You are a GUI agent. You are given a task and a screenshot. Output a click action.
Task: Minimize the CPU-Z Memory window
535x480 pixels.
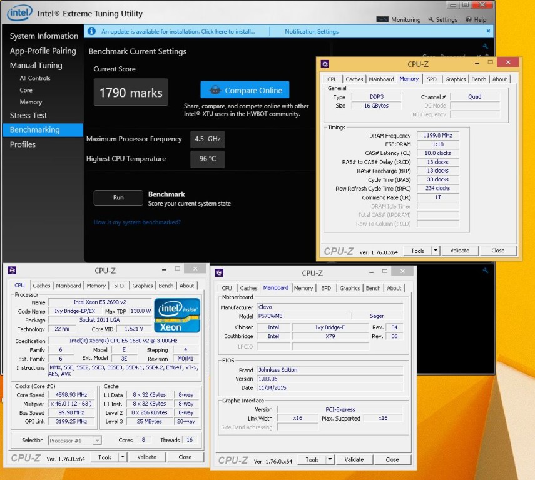pos(477,63)
